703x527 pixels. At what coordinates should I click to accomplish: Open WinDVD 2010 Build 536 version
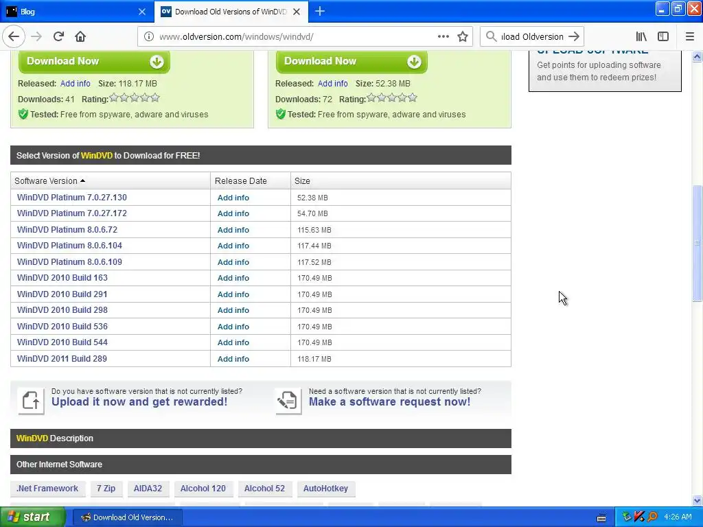62,326
